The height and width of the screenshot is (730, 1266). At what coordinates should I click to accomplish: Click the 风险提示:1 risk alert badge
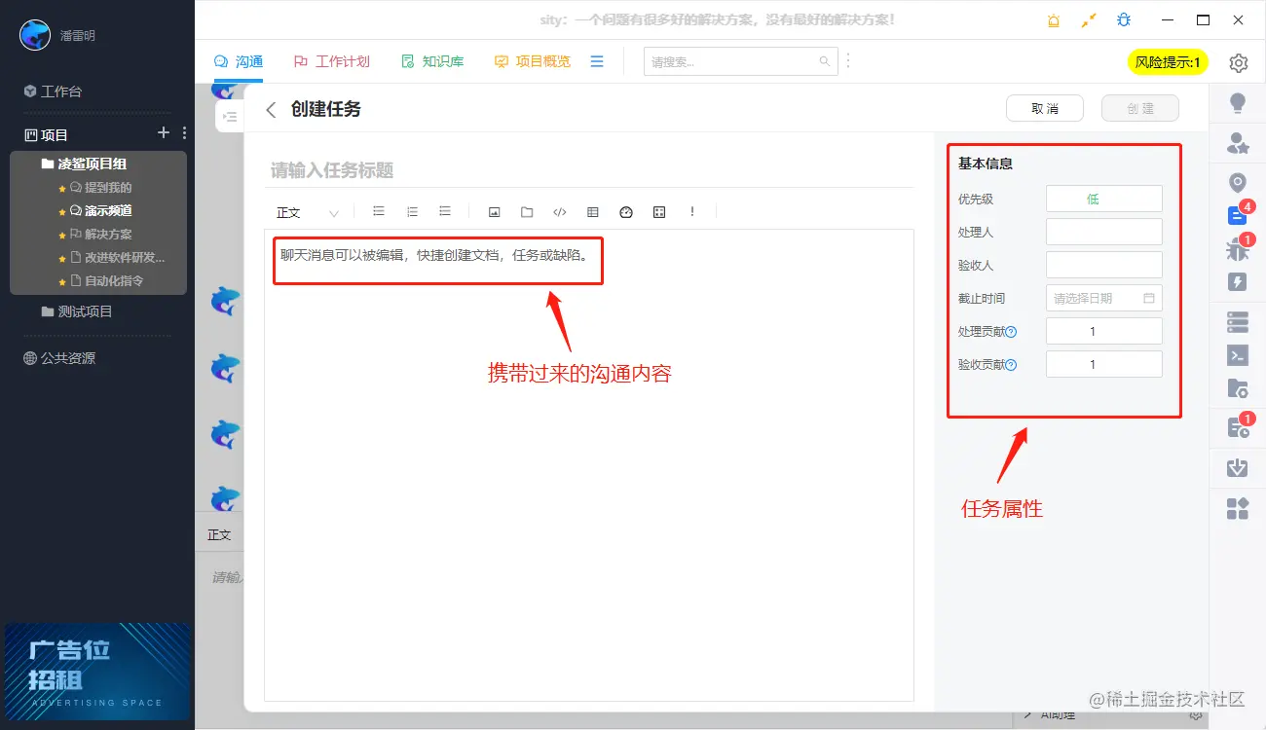point(1168,62)
